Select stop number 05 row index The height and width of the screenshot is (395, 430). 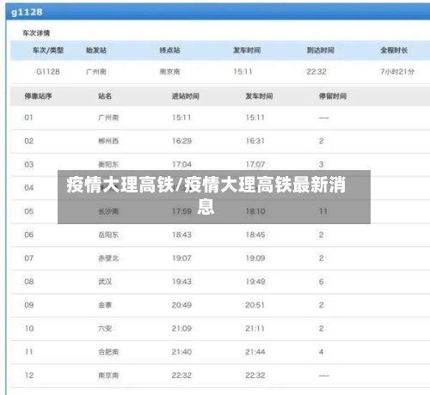[29, 211]
